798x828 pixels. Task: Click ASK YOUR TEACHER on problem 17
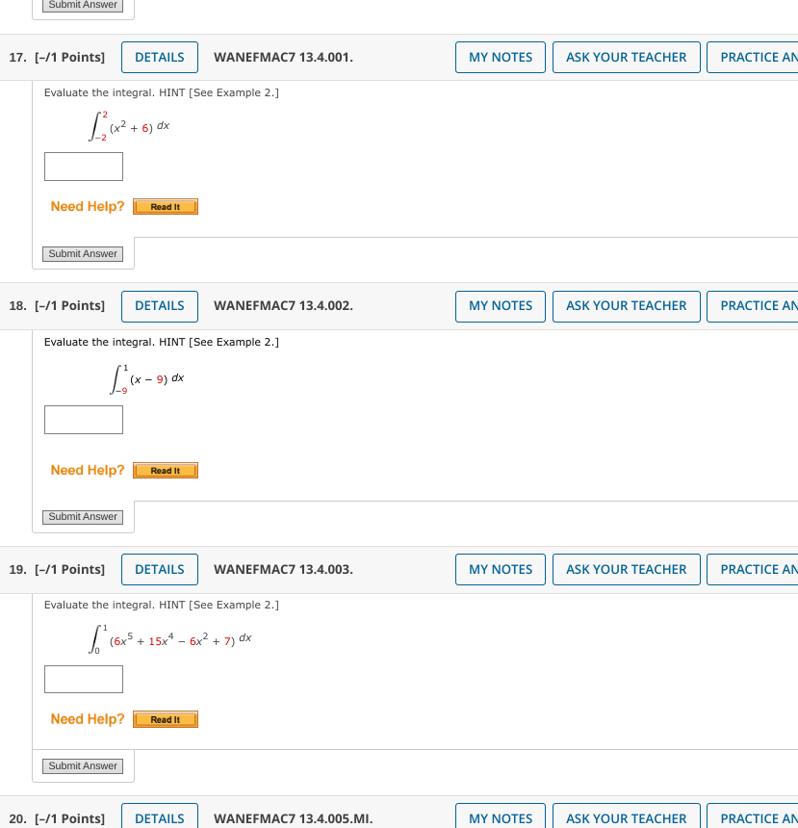point(626,57)
